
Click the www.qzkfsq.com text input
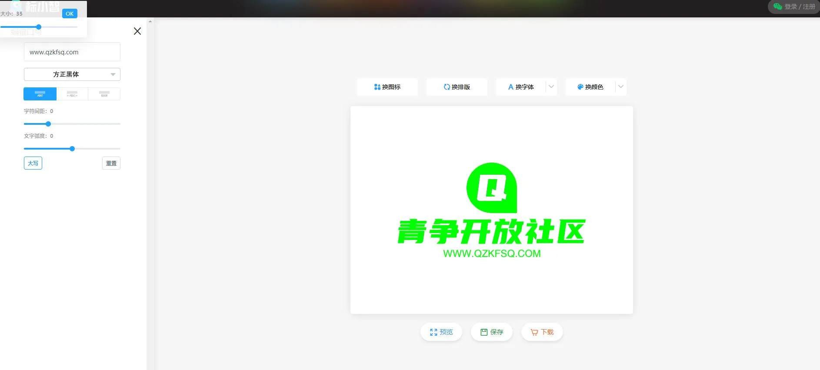[x=72, y=52]
